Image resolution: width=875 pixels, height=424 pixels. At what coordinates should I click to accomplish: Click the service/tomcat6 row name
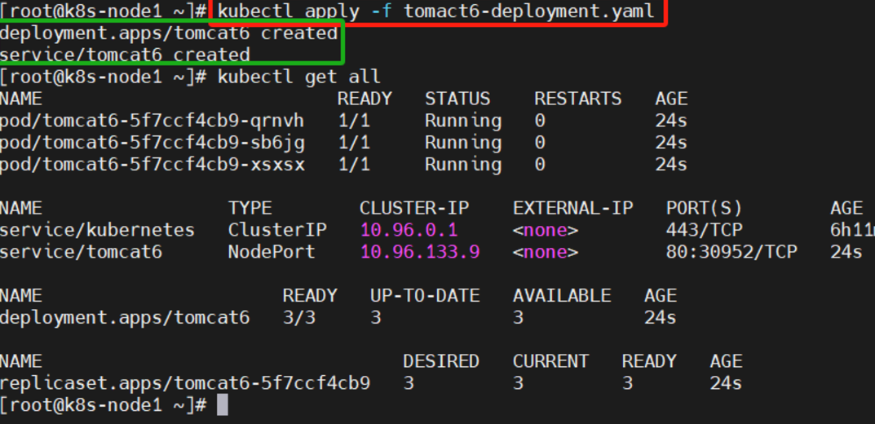pos(81,252)
